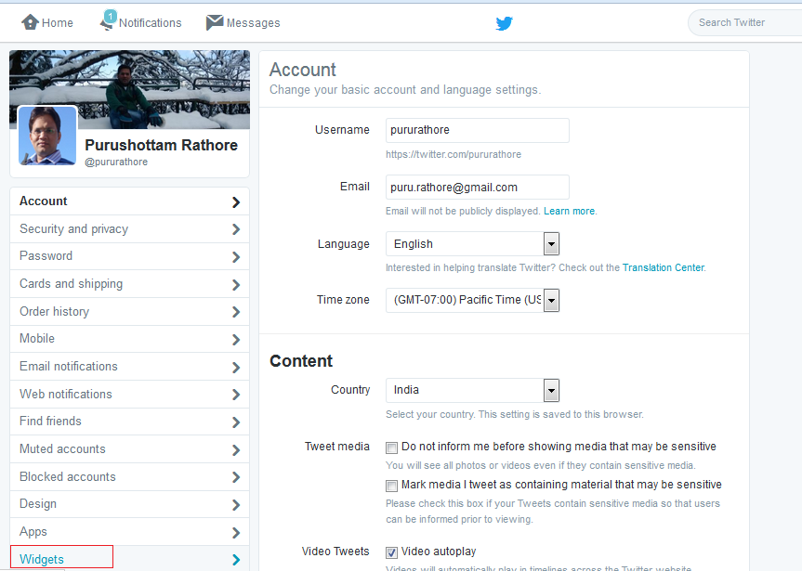Open the Security and privacy settings
This screenshot has height=571, width=802.
(x=72, y=228)
